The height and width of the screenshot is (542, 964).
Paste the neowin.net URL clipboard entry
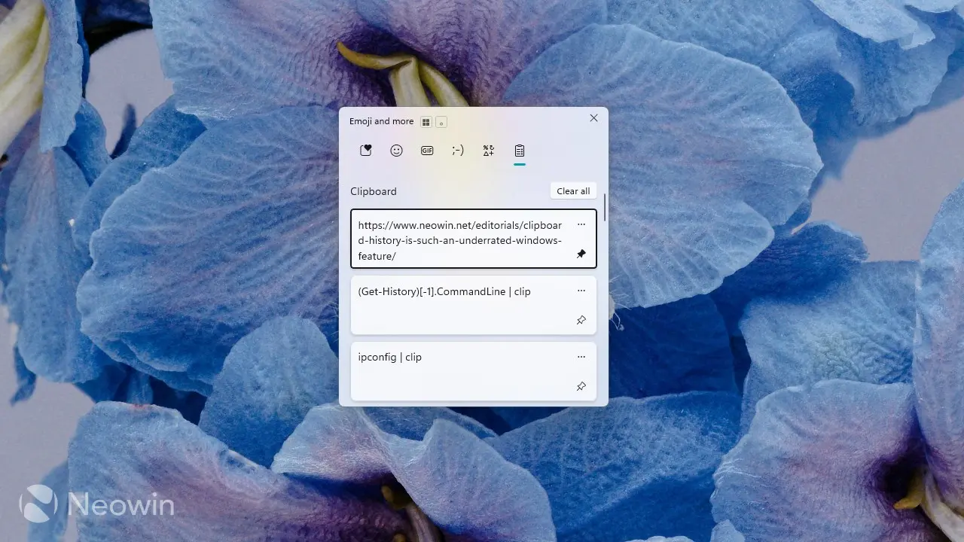[474, 239]
